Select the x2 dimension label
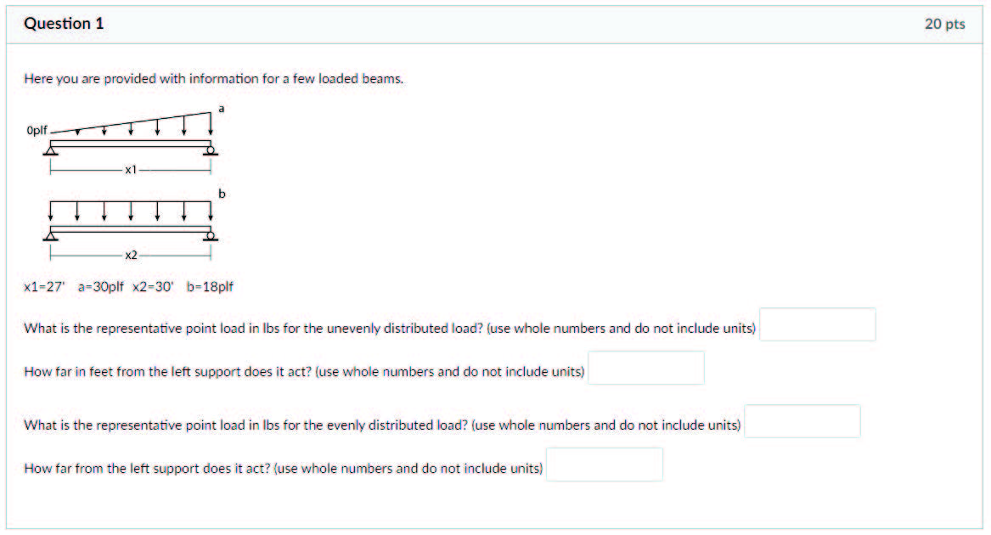The width and height of the screenshot is (991, 535). click(132, 254)
